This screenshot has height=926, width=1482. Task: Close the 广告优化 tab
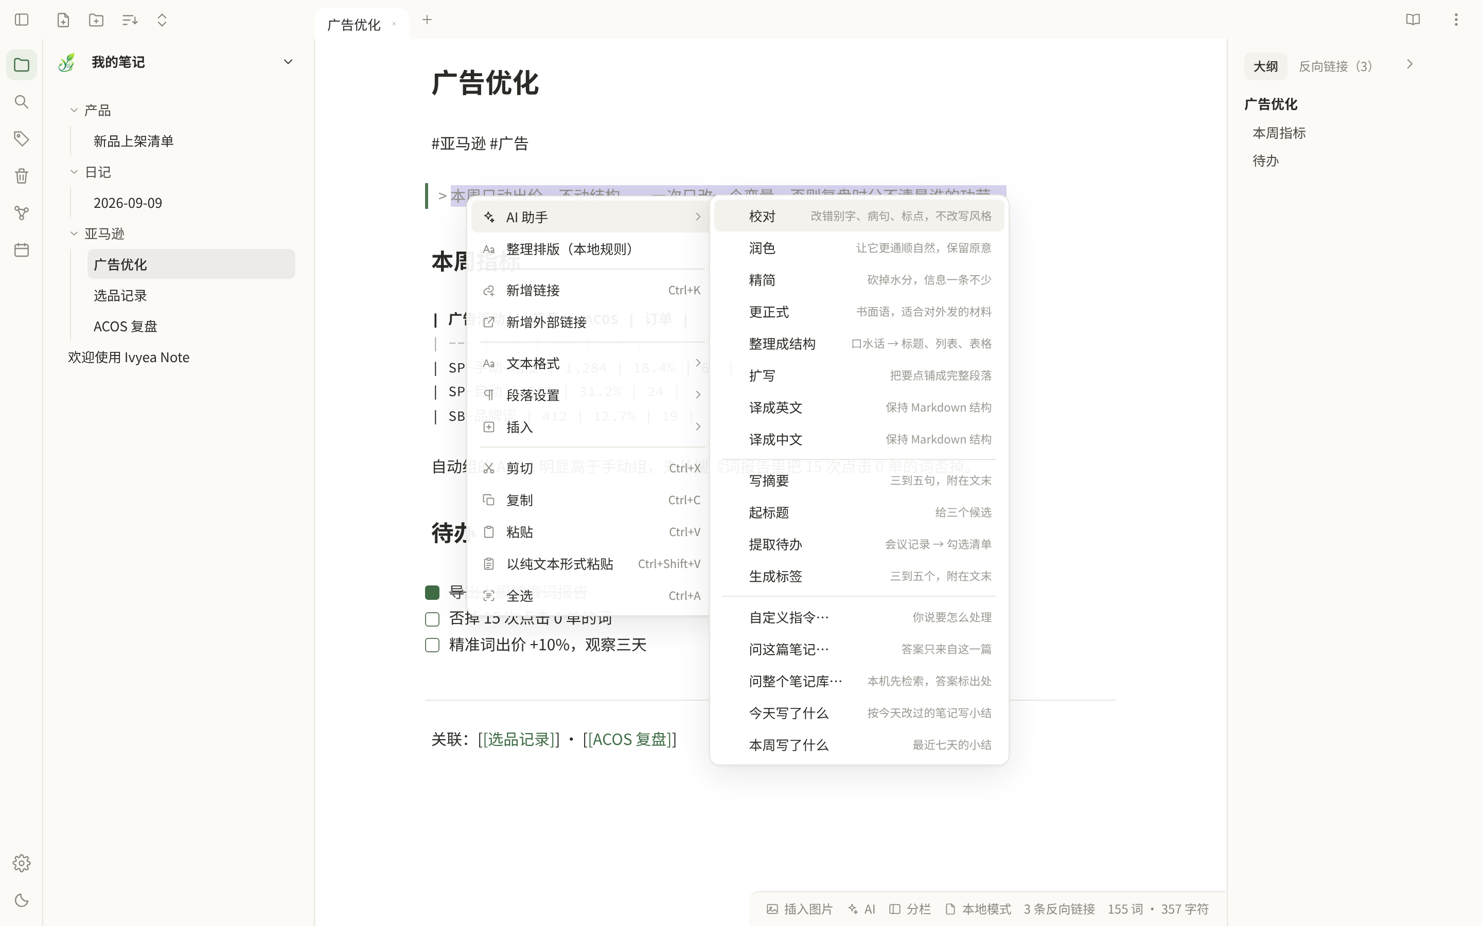click(394, 25)
